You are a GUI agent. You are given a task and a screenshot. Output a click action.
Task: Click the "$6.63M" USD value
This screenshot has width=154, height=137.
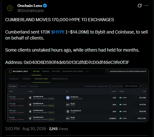coord(143,111)
